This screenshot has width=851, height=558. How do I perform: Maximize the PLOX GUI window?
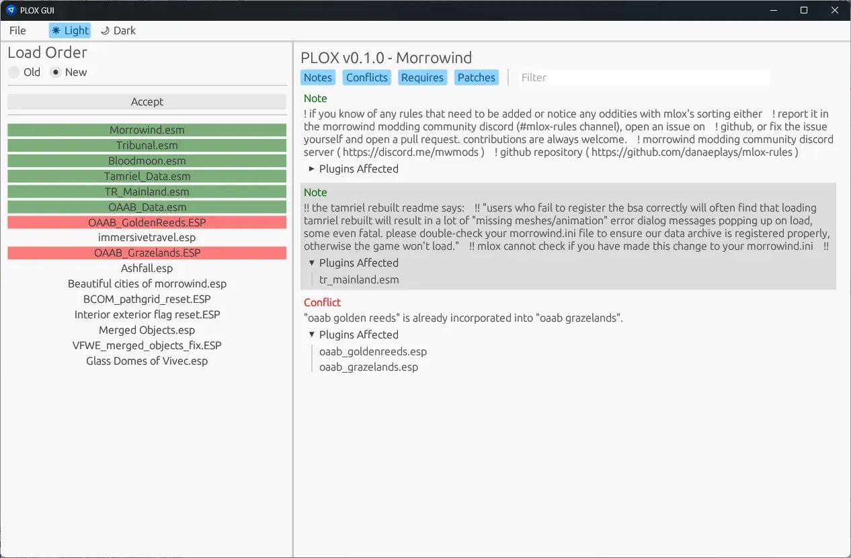(x=804, y=10)
